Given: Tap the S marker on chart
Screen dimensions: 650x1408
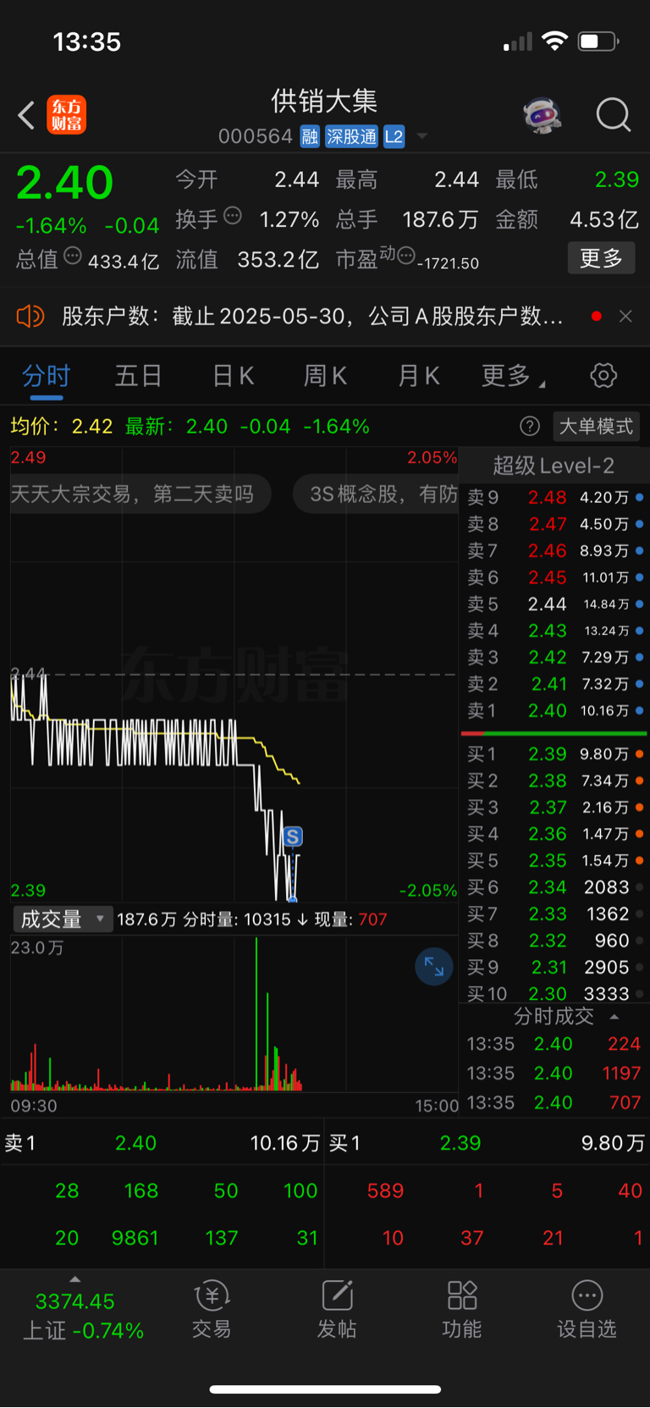Looking at the screenshot, I should point(293,837).
